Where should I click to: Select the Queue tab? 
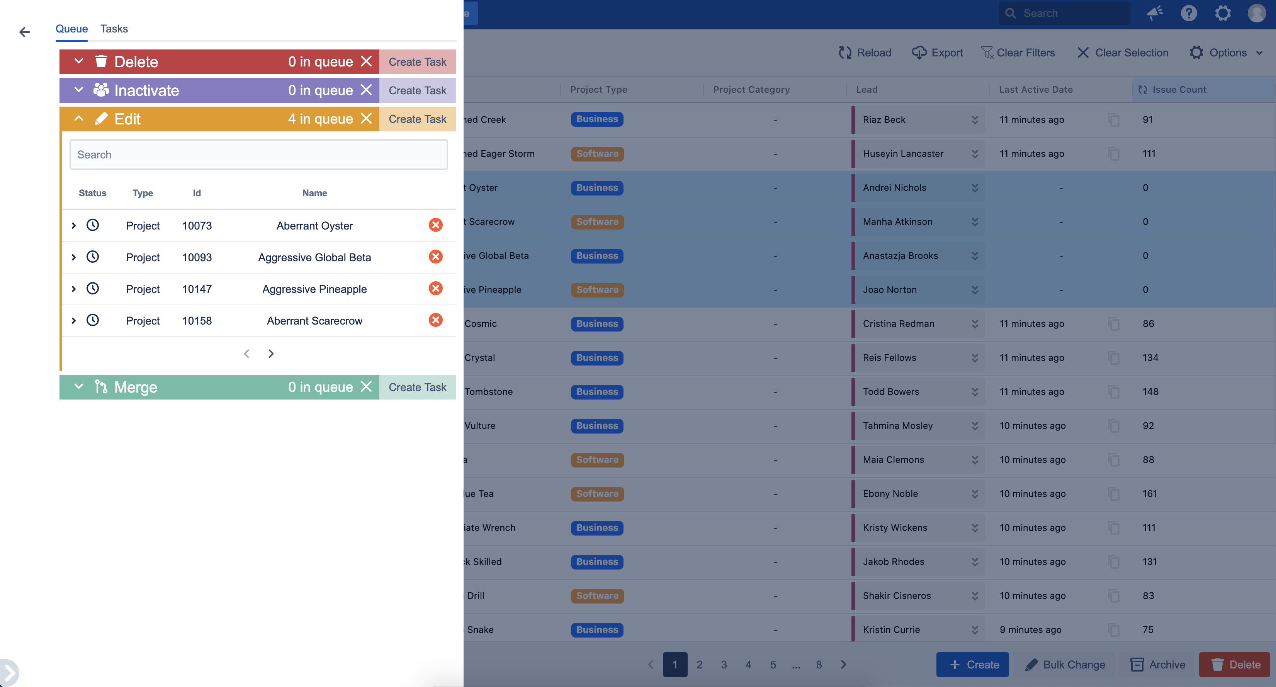[71, 29]
